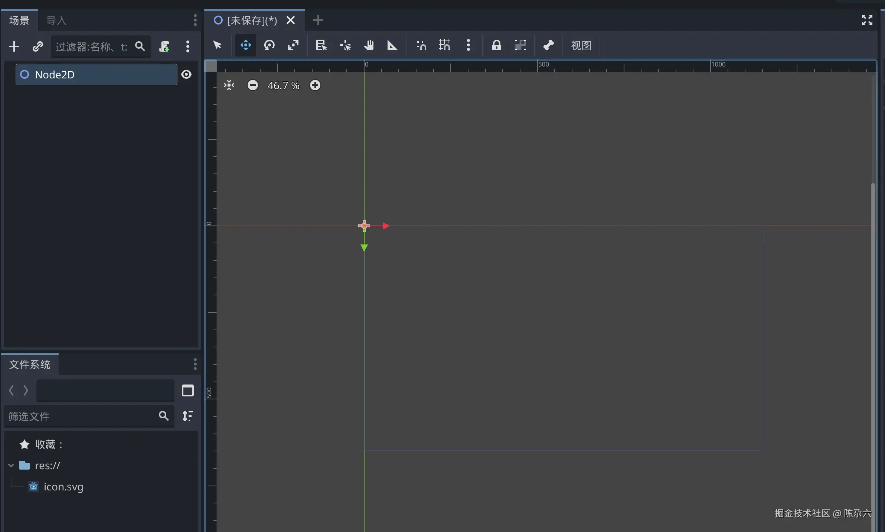This screenshot has height=532, width=885.
Task: Add a new scene tab
Action: click(318, 20)
